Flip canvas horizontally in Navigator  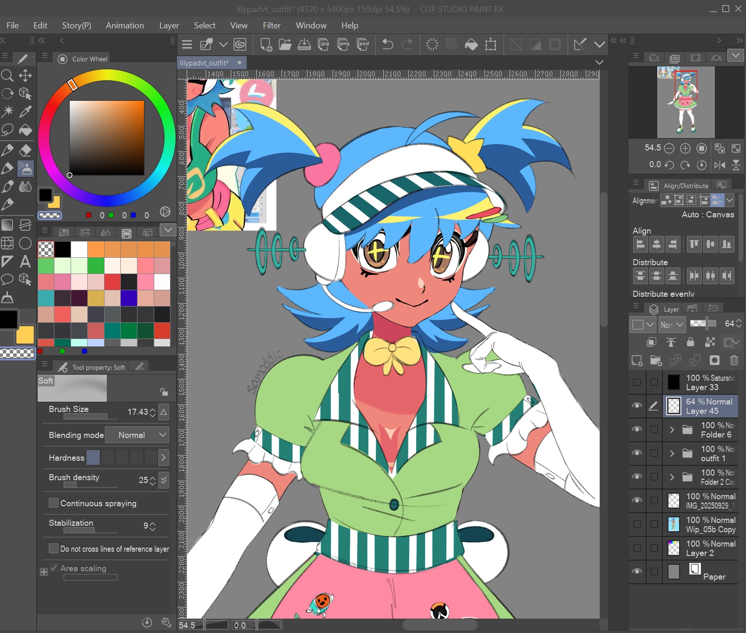click(720, 165)
